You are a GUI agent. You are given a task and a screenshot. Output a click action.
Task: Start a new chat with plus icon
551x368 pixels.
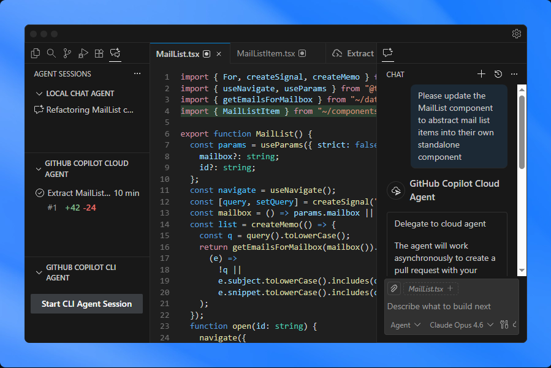pyautogui.click(x=481, y=74)
